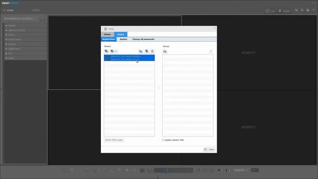Click the icon button beside Close

(205, 149)
